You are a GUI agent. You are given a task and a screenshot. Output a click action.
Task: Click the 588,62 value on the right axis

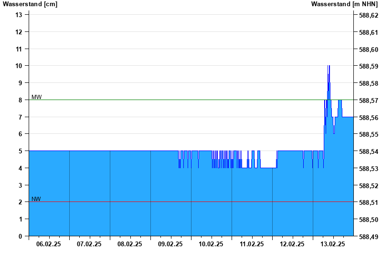(368, 15)
